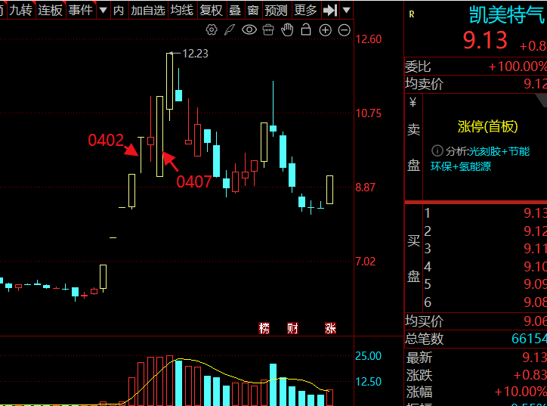This screenshot has width=547, height=406.
Task: Click the 均卖价 row label
Action: pos(424,84)
